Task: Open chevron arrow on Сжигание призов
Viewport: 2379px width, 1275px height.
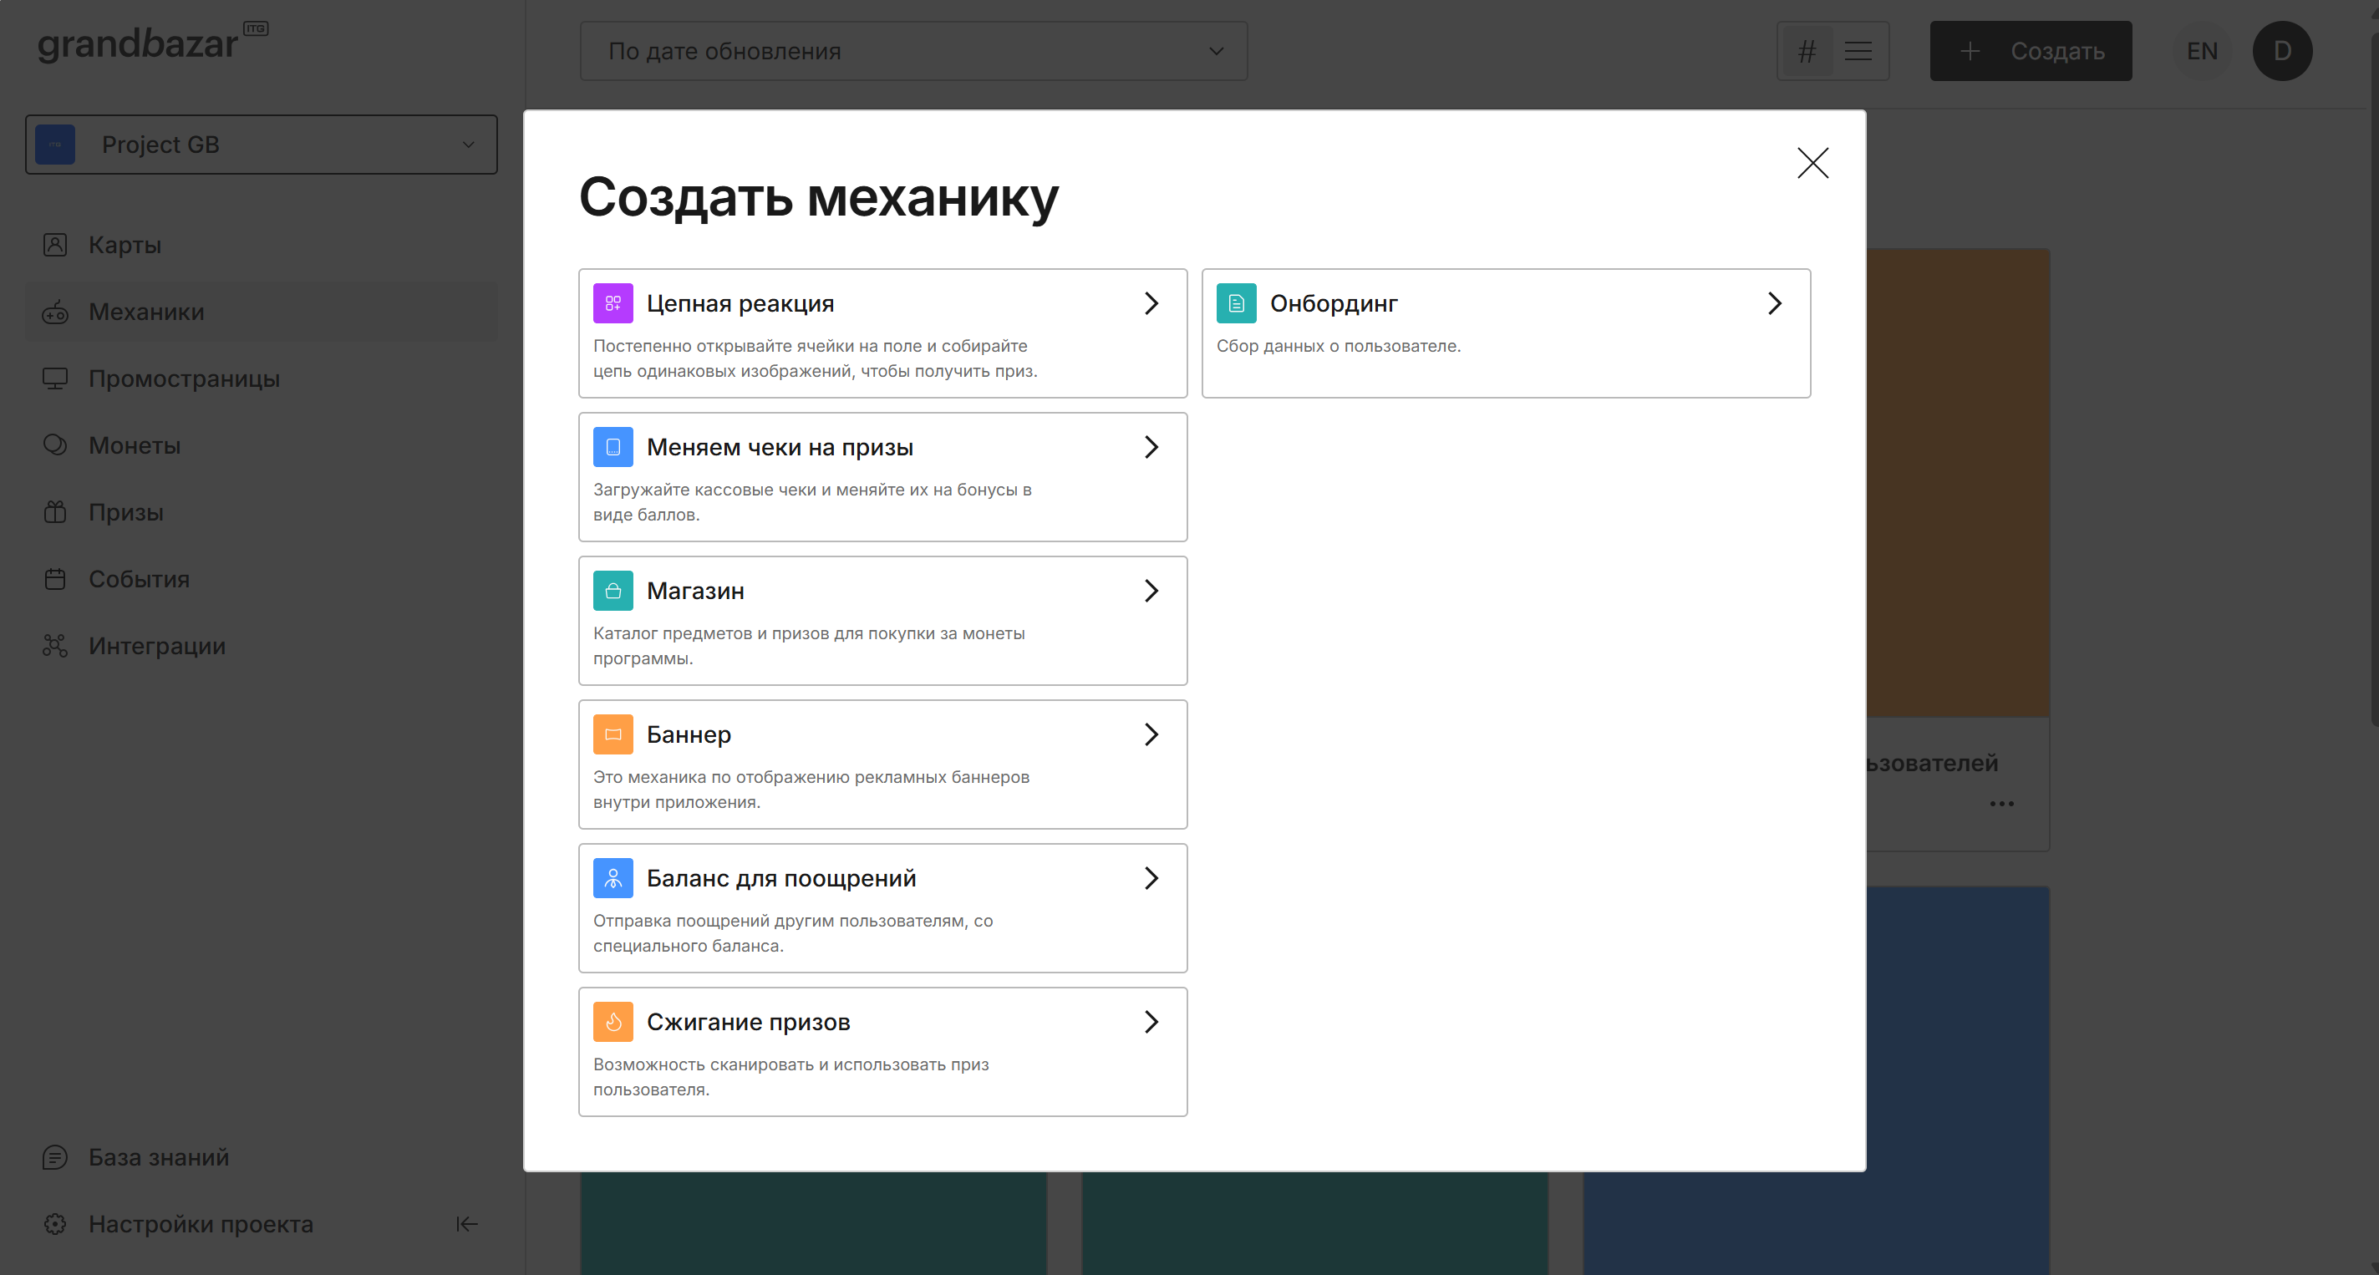Action: [1151, 1022]
